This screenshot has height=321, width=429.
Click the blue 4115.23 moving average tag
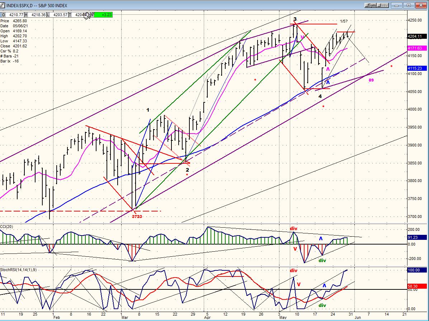417,69
